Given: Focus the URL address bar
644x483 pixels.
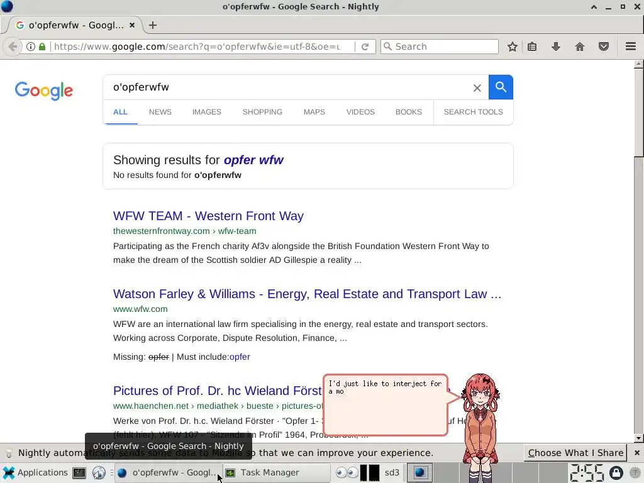Looking at the screenshot, I should 197,47.
